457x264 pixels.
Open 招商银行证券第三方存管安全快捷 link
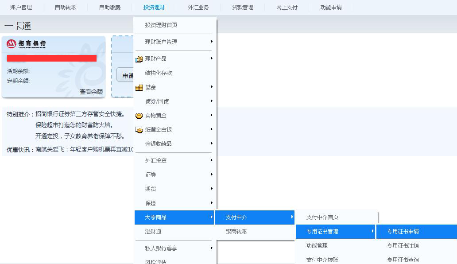80,114
